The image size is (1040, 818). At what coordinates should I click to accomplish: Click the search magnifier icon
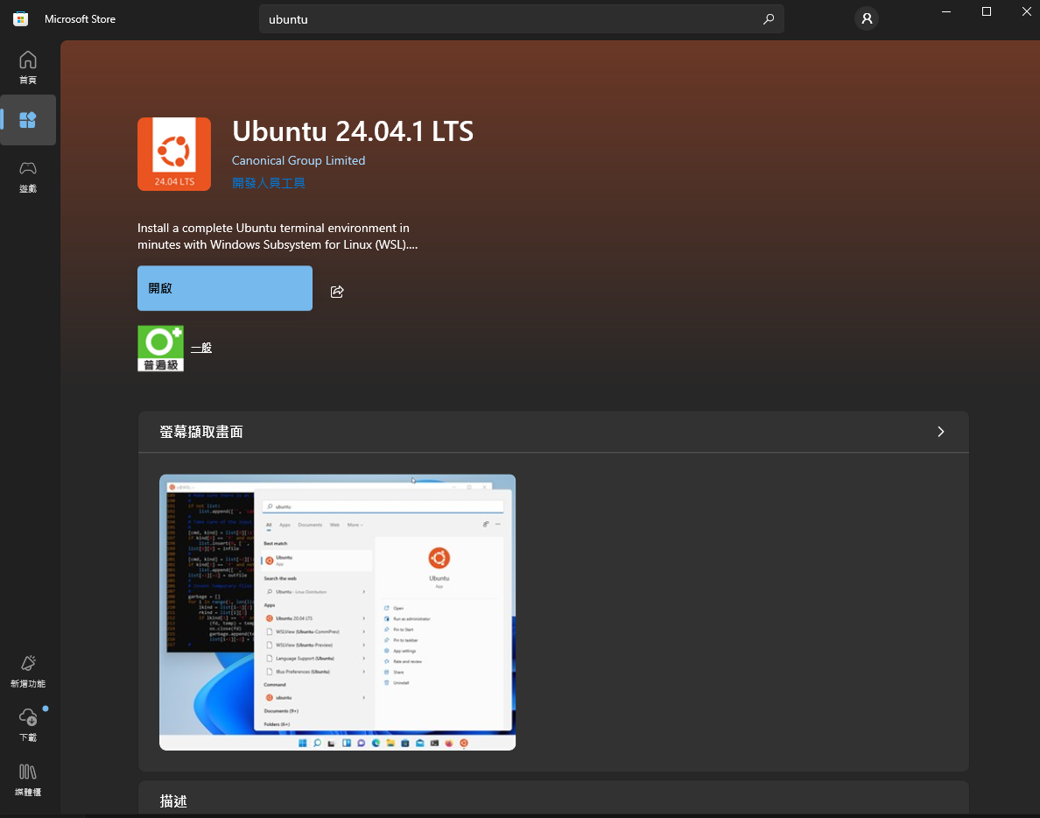(768, 19)
